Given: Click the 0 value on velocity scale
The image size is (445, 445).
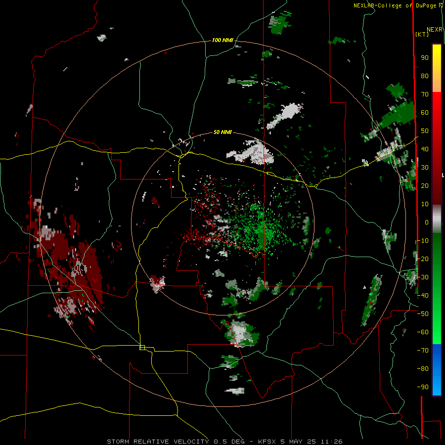Looking at the screenshot, I should 427,222.
